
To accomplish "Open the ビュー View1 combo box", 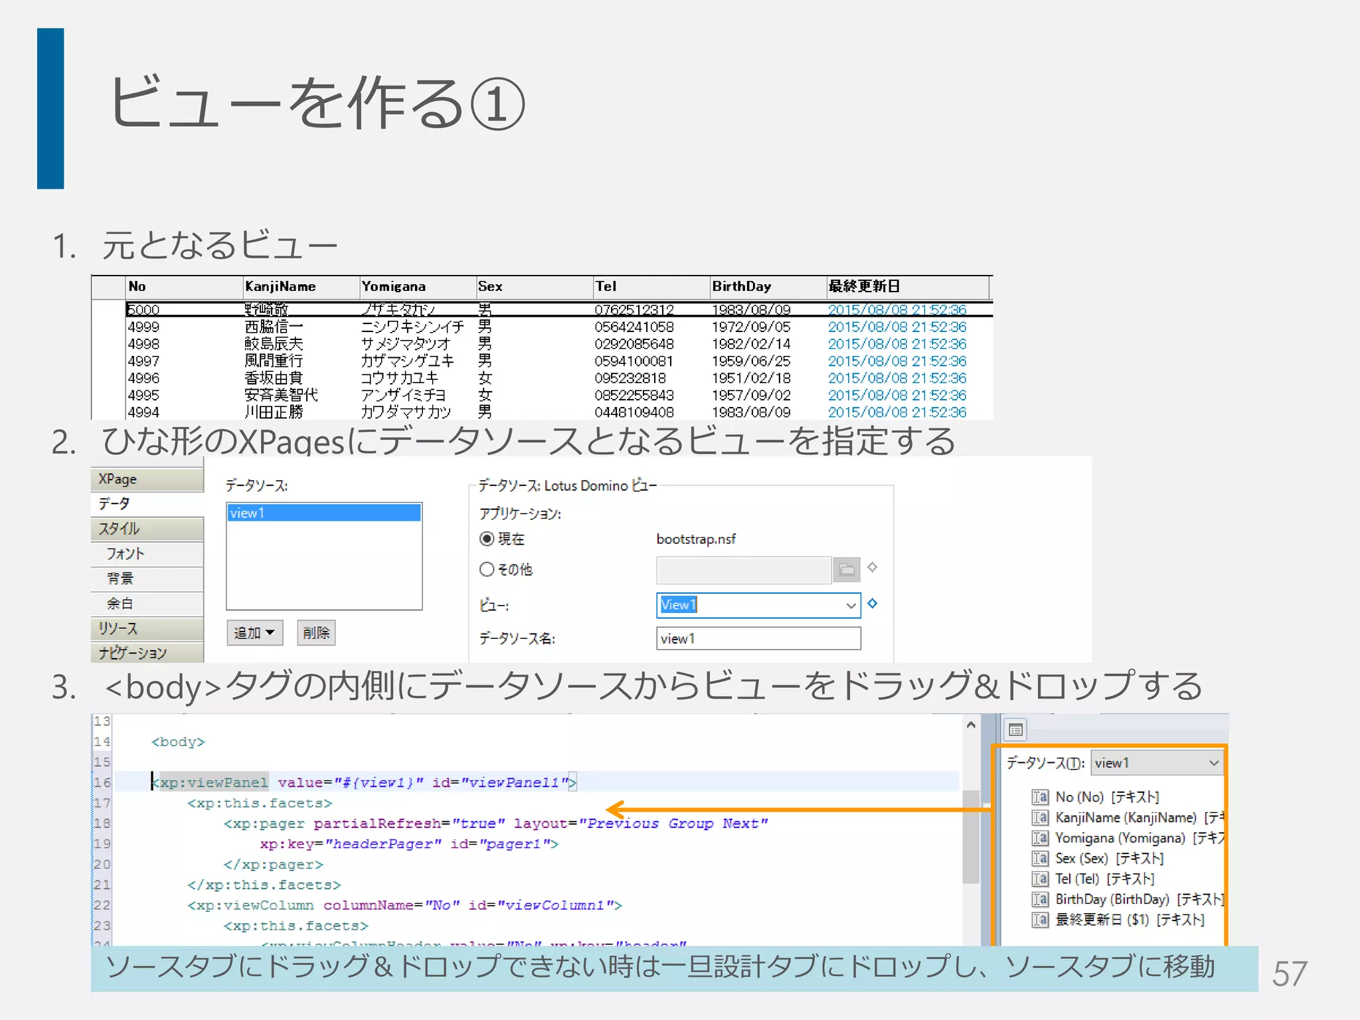I will pos(758,605).
